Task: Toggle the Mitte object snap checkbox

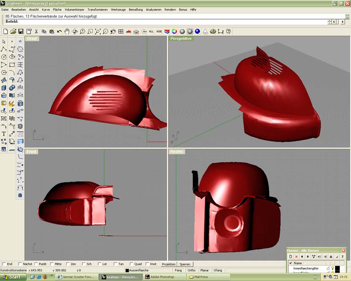Action: (x=51, y=264)
